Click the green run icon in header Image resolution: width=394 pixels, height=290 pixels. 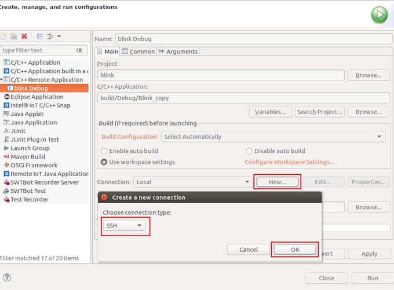tap(379, 14)
